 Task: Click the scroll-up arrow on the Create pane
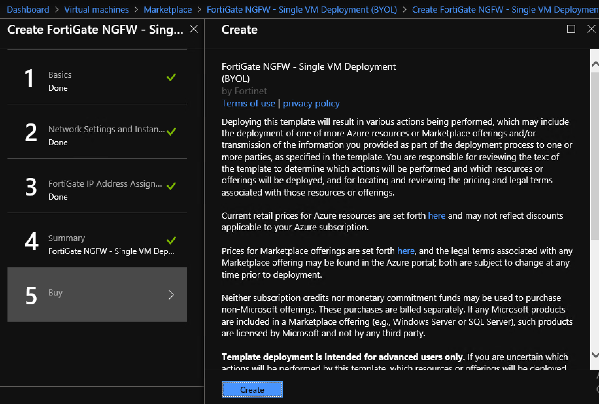tap(595, 63)
